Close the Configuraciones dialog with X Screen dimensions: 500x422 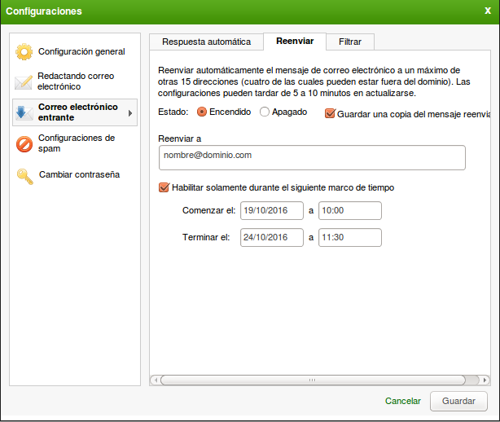tap(488, 11)
